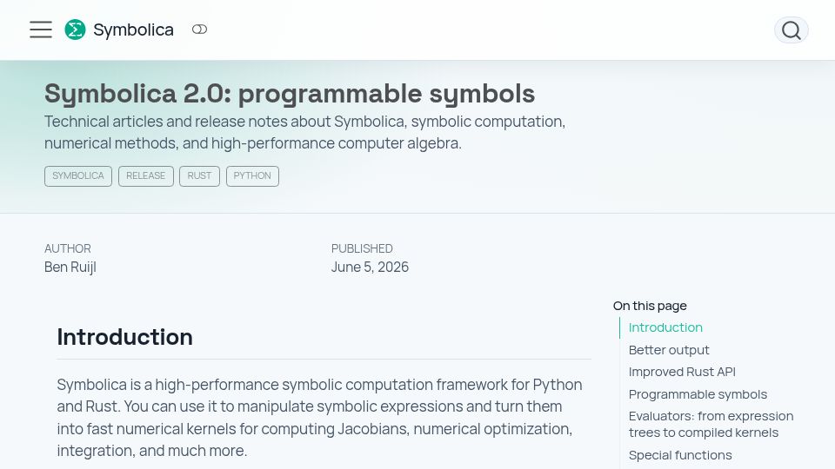Select the RELEASE tag
This screenshot has width=835, height=469.
pyautogui.click(x=146, y=176)
